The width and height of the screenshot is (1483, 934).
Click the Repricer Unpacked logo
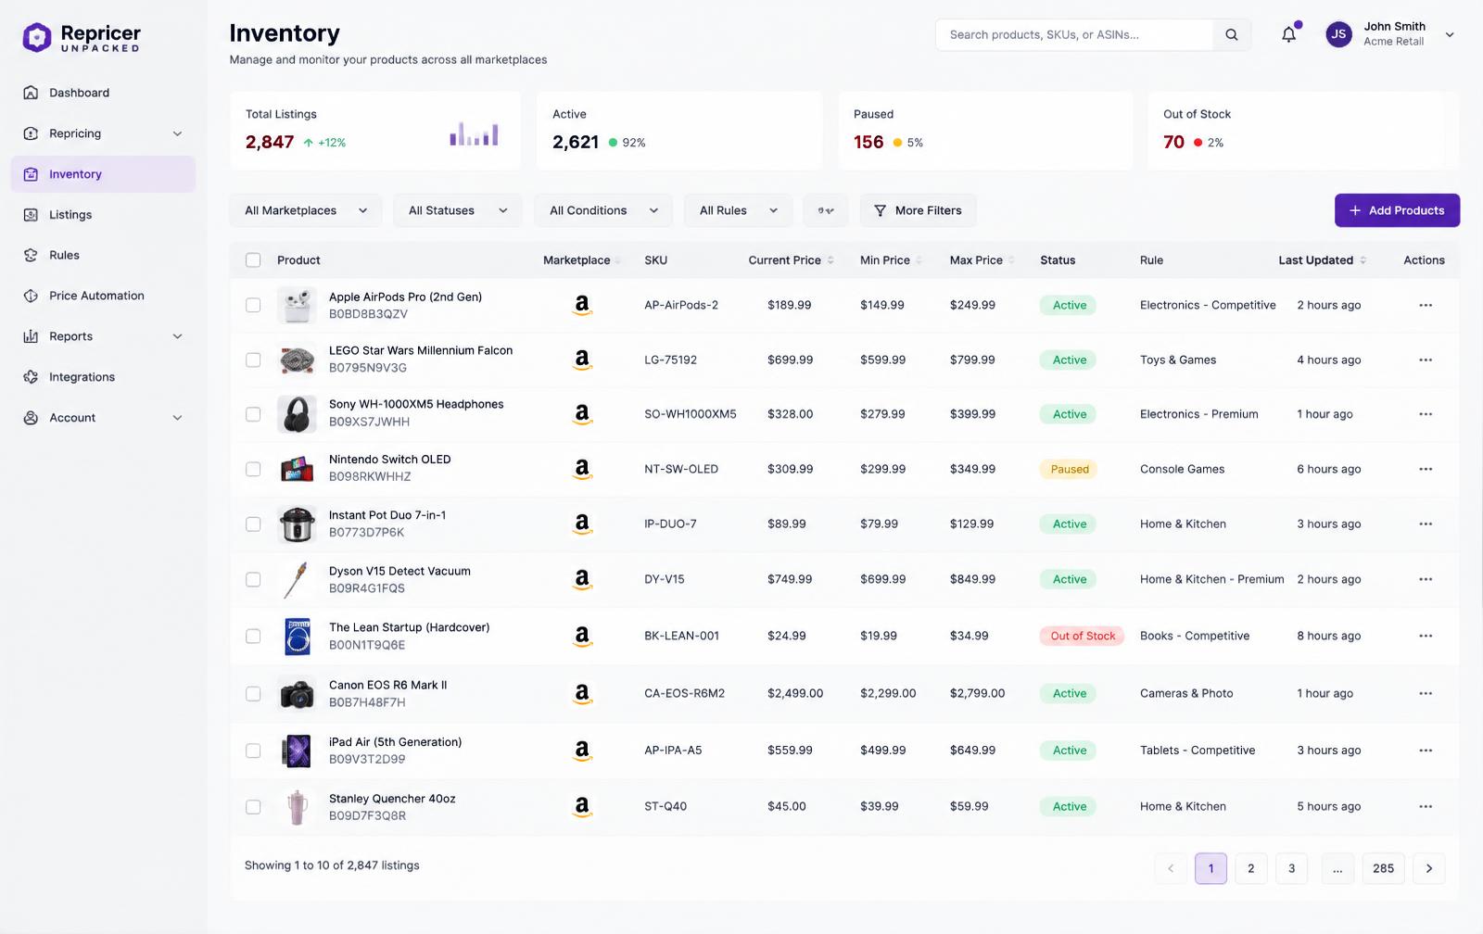82,38
